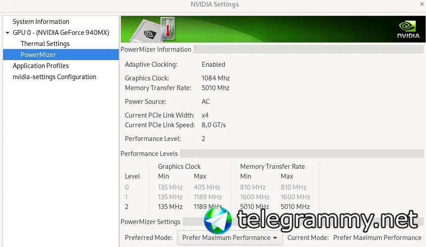Click the Power Source value "AC"

click(206, 102)
